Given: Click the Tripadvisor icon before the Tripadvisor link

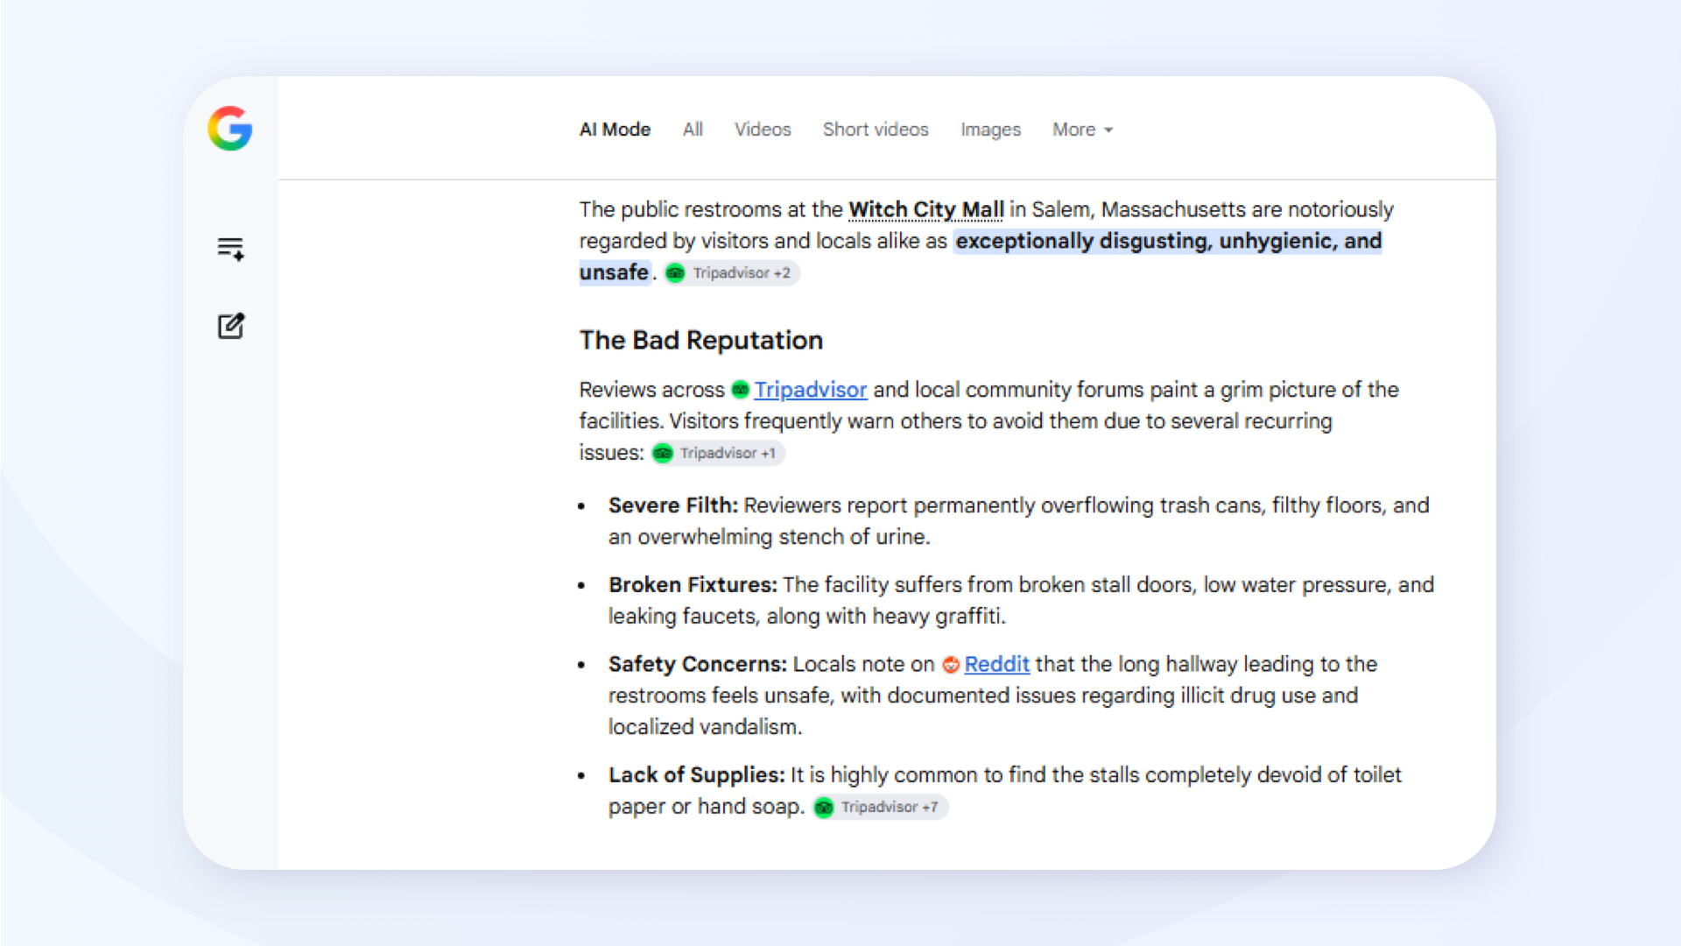Looking at the screenshot, I should coord(741,390).
